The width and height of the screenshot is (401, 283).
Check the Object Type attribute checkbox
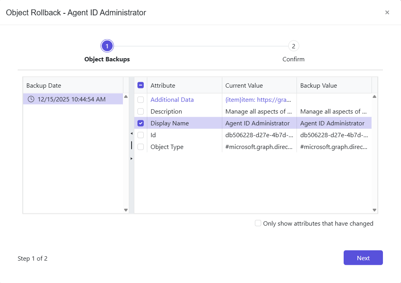[x=140, y=147]
